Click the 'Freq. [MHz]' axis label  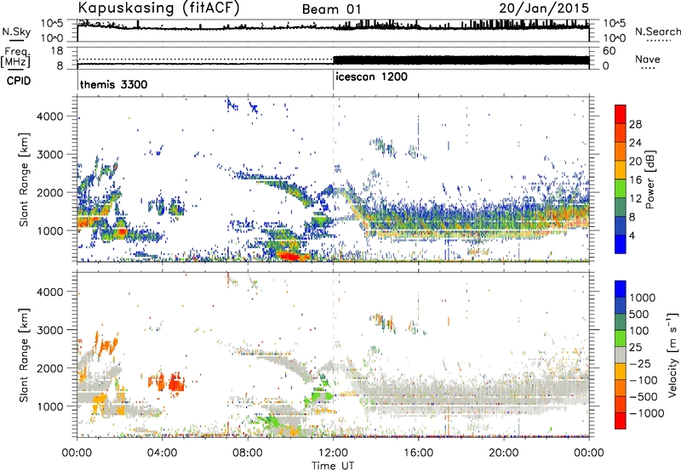[15, 57]
